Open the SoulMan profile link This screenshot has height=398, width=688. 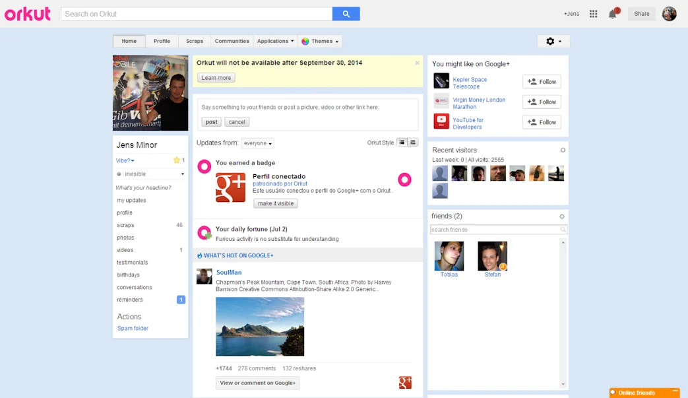point(229,273)
